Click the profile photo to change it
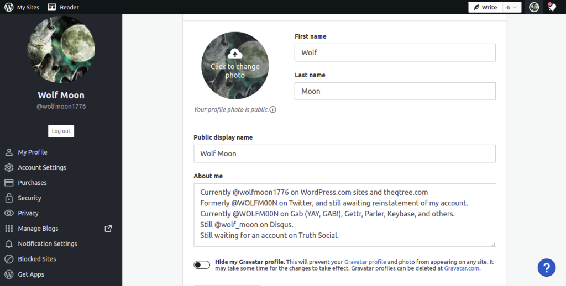566x286 pixels. [235, 66]
